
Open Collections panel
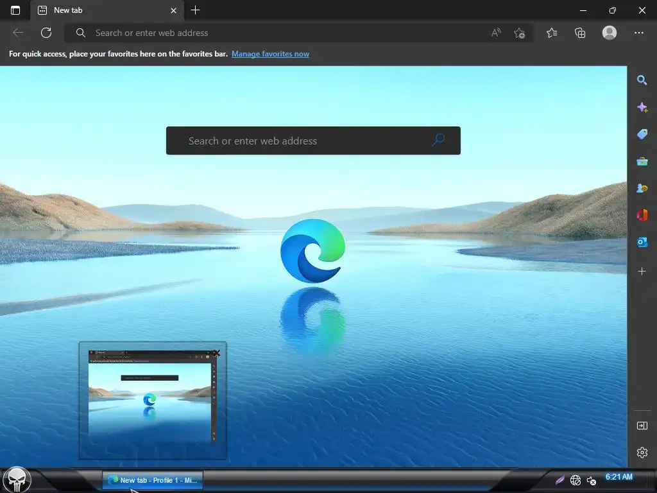(x=580, y=33)
